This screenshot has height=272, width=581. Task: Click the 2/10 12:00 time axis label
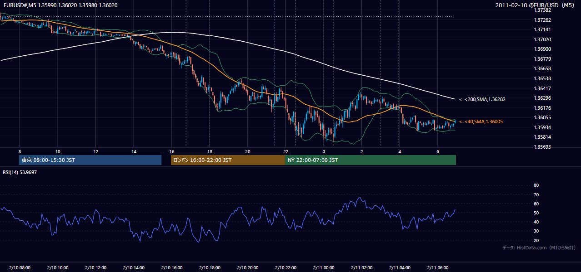[x=95, y=267]
